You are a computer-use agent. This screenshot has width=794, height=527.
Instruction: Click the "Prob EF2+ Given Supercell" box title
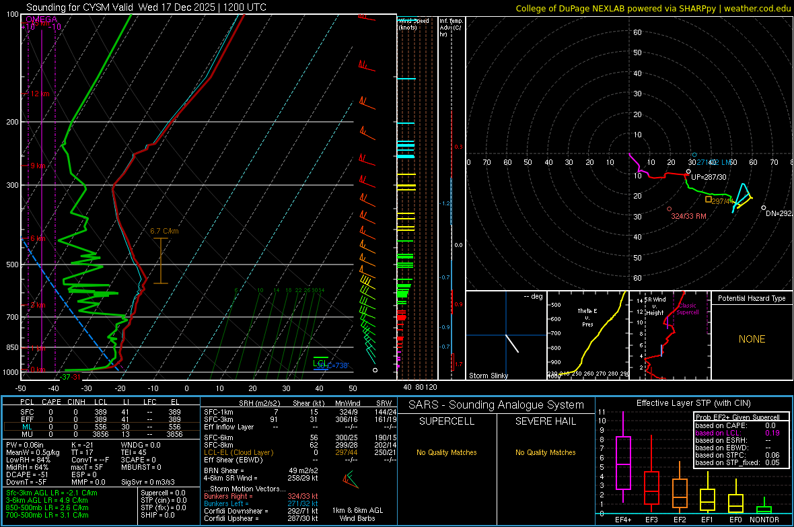(x=737, y=417)
